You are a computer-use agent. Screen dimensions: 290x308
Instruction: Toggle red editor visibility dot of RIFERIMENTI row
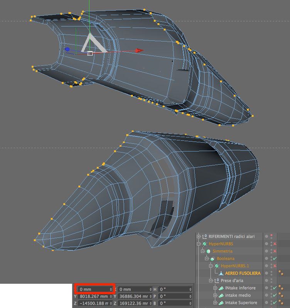click(x=271, y=235)
